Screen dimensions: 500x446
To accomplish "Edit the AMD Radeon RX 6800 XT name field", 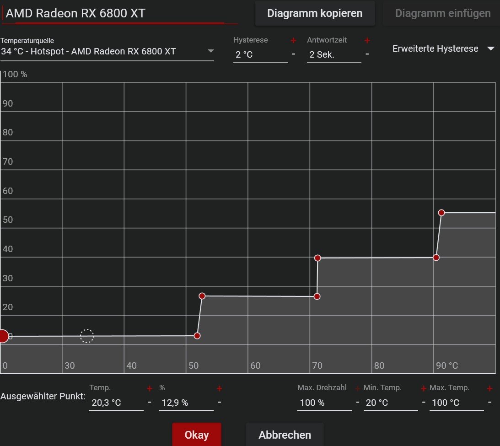I will click(x=119, y=13).
